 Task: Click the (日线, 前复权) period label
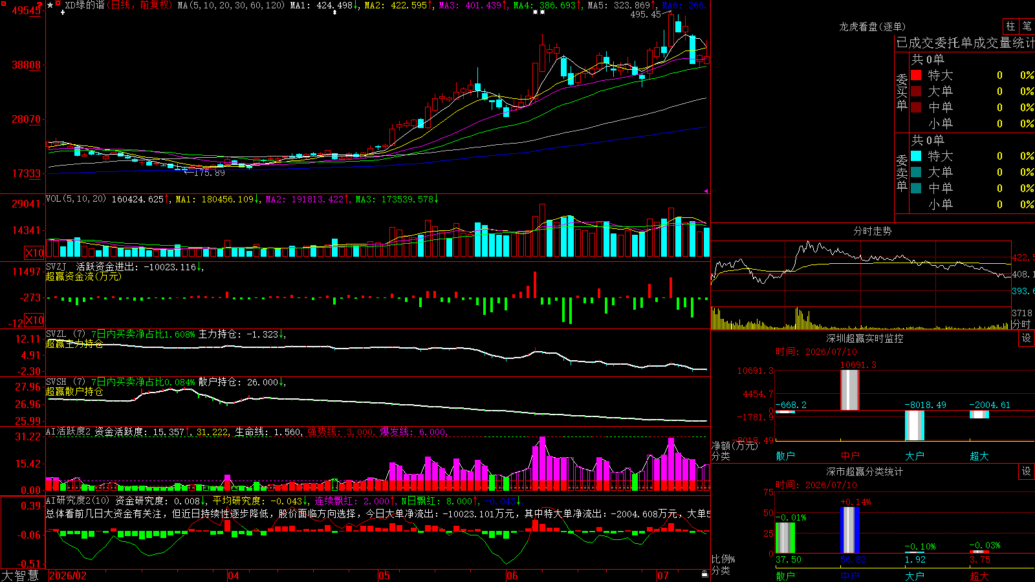coord(140,5)
